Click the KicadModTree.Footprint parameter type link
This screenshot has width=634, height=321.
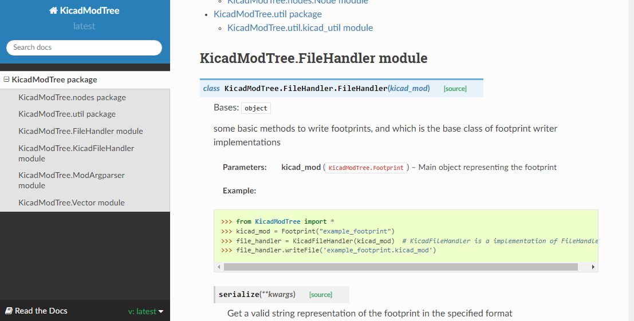coord(366,168)
